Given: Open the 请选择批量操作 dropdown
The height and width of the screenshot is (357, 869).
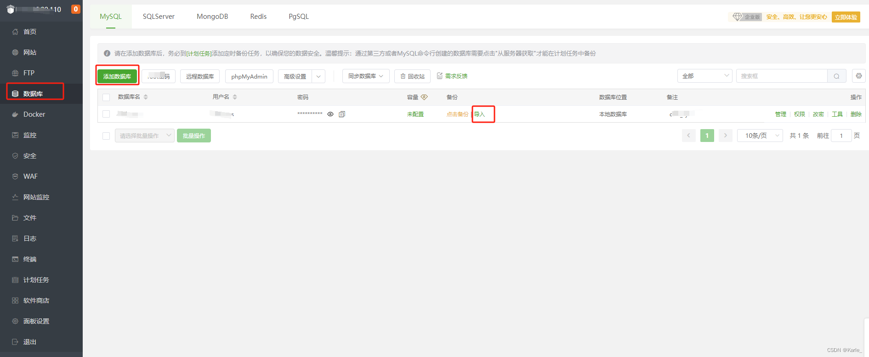Looking at the screenshot, I should click(145, 136).
